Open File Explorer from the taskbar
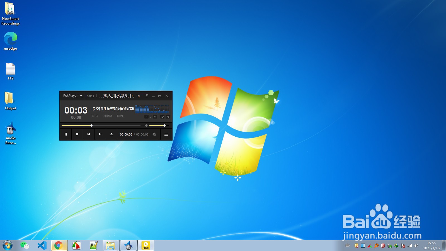446x251 pixels. pyautogui.click(x=111, y=246)
